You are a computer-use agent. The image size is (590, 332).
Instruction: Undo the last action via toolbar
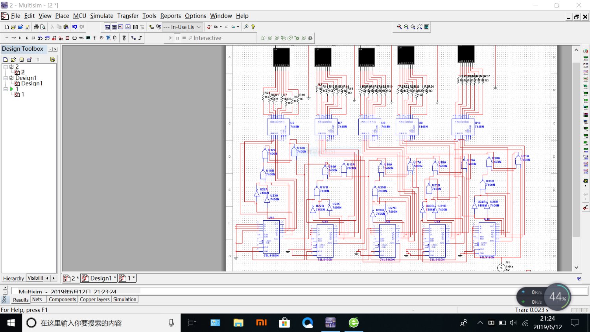coord(75,27)
